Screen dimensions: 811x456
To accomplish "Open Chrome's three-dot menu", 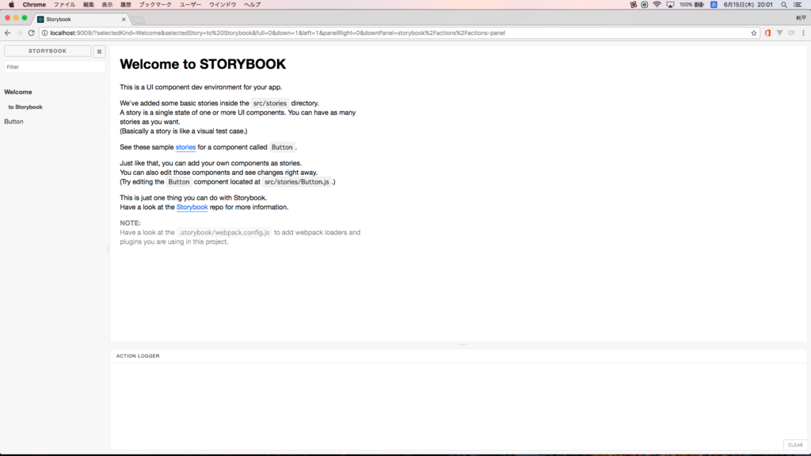I will (803, 33).
